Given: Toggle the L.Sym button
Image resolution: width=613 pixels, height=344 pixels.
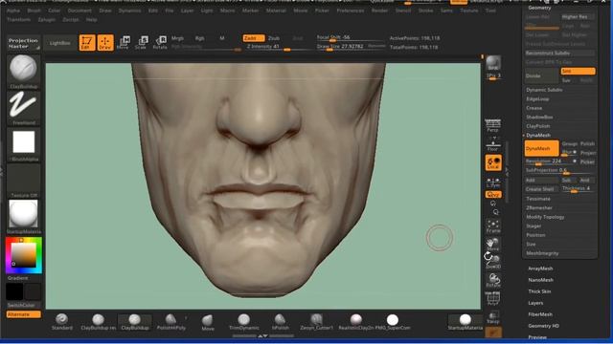Looking at the screenshot, I should [x=493, y=183].
